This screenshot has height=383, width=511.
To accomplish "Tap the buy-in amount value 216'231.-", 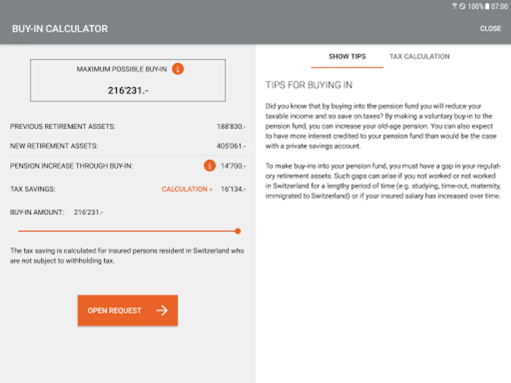I will [x=88, y=212].
